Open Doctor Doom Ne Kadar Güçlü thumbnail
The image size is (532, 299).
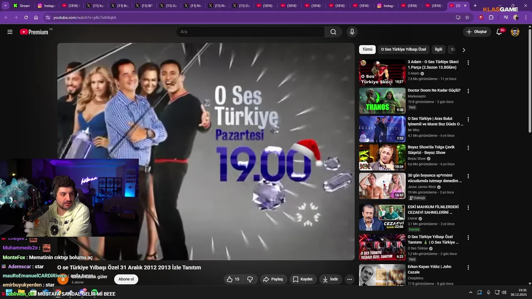(382, 100)
